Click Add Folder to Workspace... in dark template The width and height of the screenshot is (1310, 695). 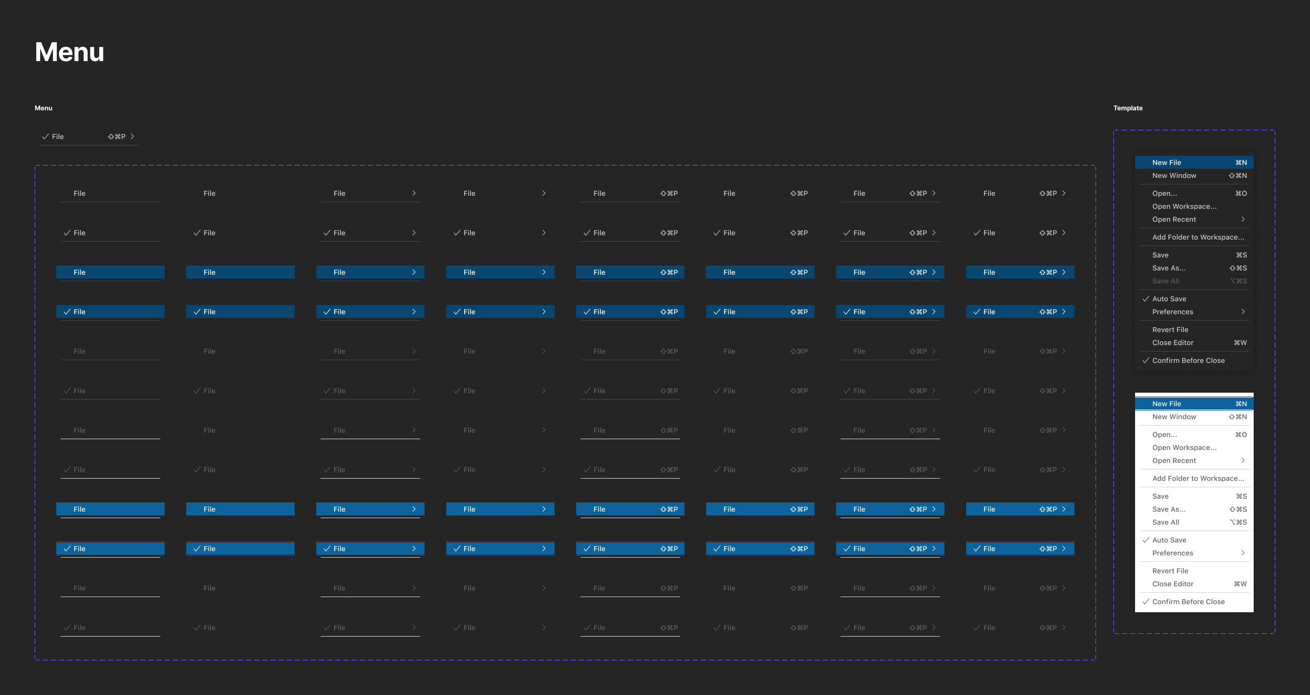[x=1198, y=237]
